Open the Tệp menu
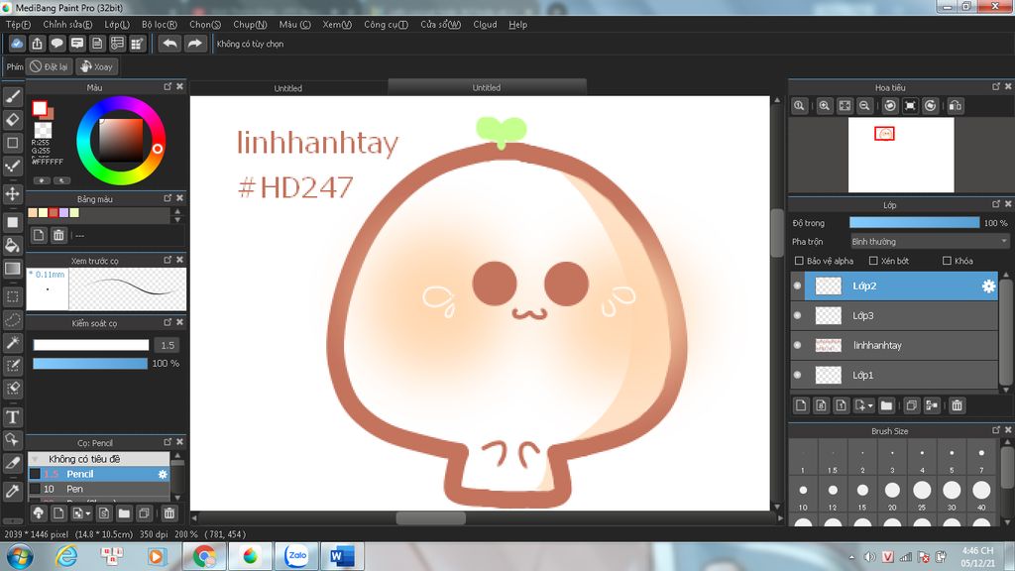This screenshot has width=1015, height=571. tap(18, 25)
